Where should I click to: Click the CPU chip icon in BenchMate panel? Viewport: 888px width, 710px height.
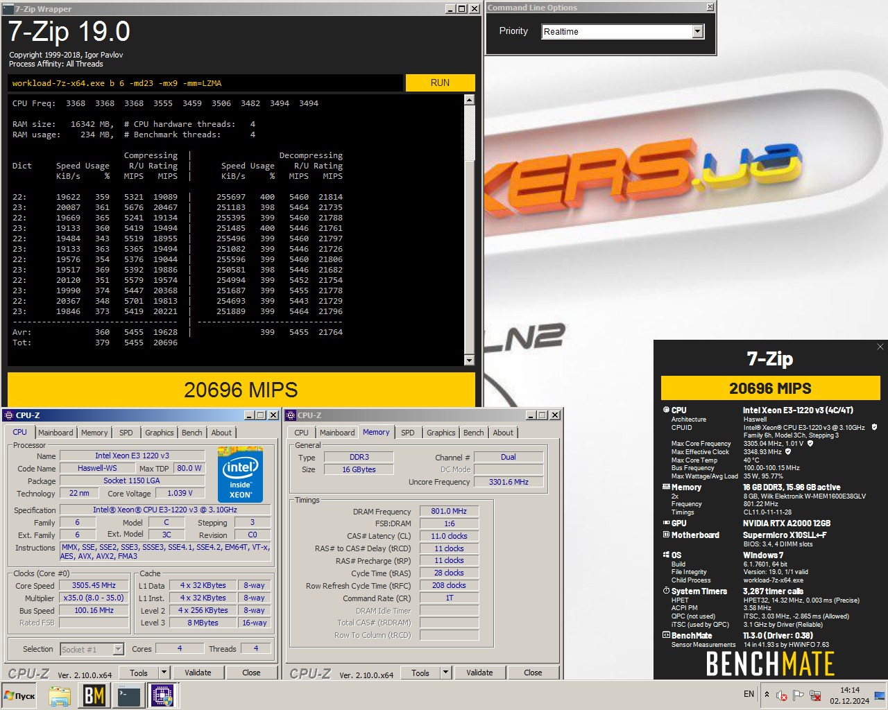666,410
